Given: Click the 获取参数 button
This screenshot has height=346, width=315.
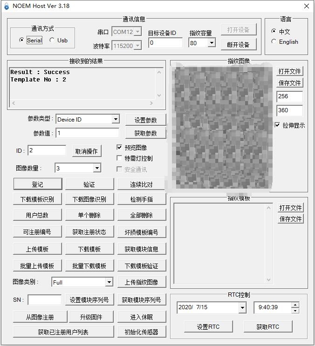Looking at the screenshot, I should pos(145,133).
